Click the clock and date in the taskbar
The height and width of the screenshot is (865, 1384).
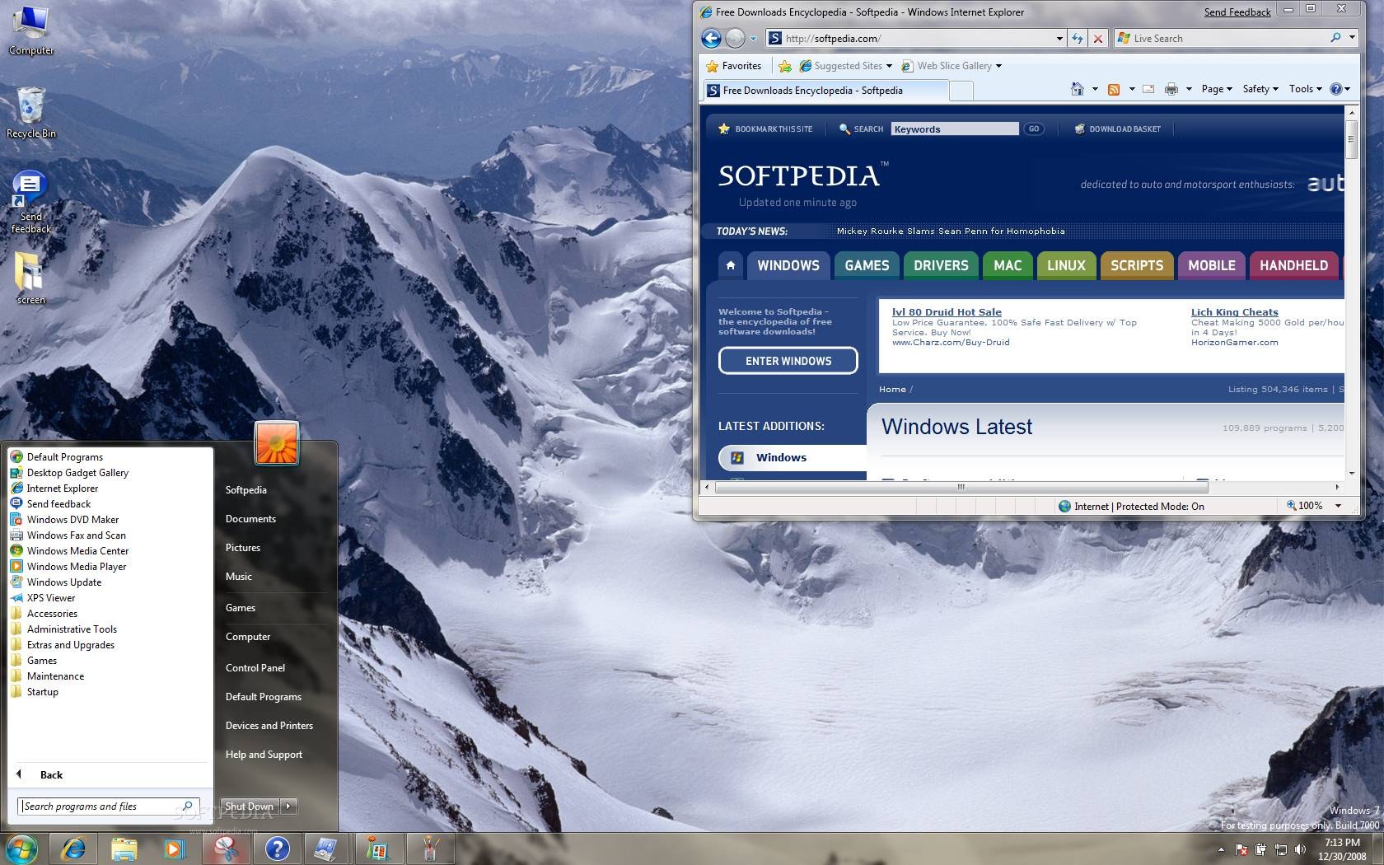tap(1341, 849)
